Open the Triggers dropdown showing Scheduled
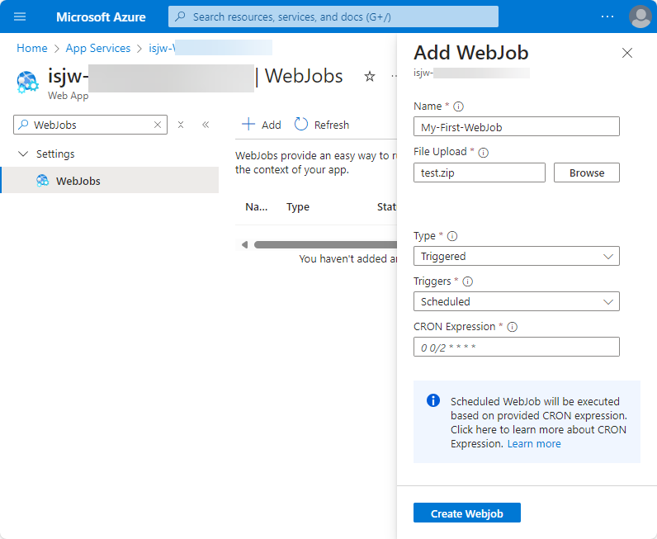Viewport: 657px width, 539px height. (516, 301)
